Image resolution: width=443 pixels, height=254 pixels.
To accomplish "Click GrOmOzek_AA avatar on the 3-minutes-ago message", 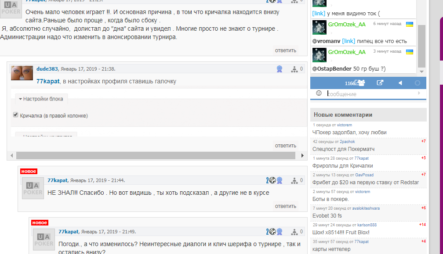I will 319,55.
